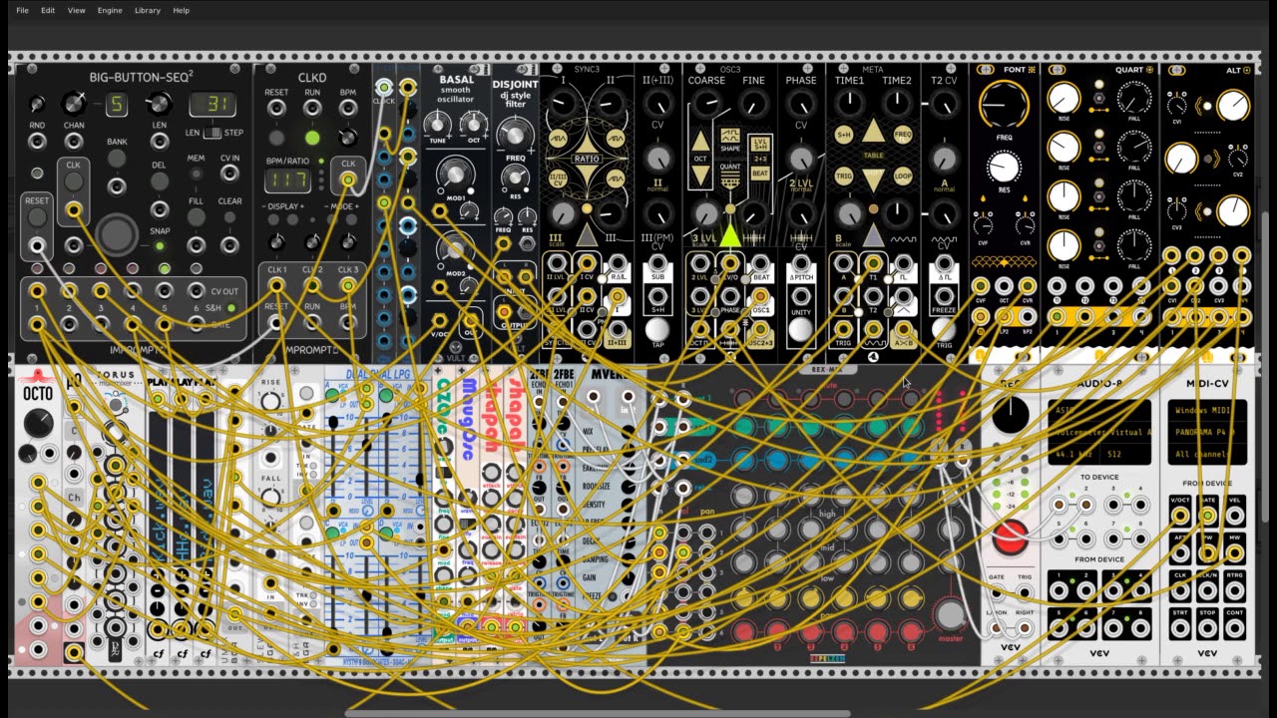Image resolution: width=1277 pixels, height=718 pixels.
Task: Toggle the SNAP button on Big-Button-Seq
Action: pyautogui.click(x=162, y=244)
